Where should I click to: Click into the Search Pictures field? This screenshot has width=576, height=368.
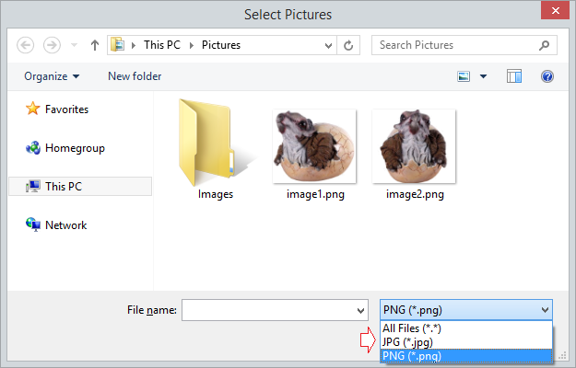455,45
